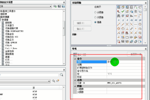Click the 输出 button

click(82, 29)
